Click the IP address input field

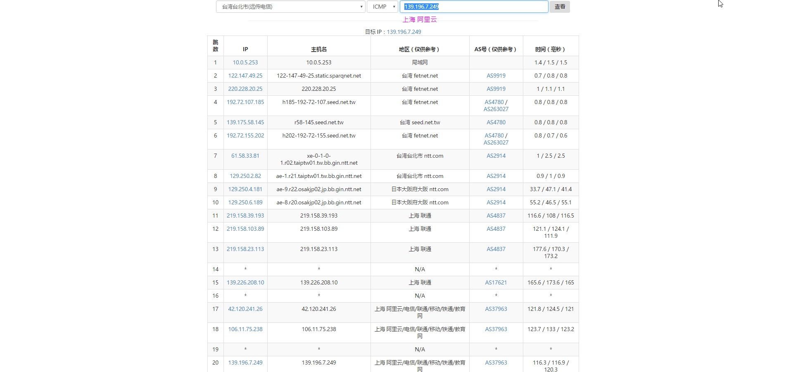click(x=474, y=7)
